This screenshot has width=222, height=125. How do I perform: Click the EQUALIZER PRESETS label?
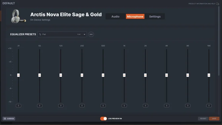pos(23,34)
